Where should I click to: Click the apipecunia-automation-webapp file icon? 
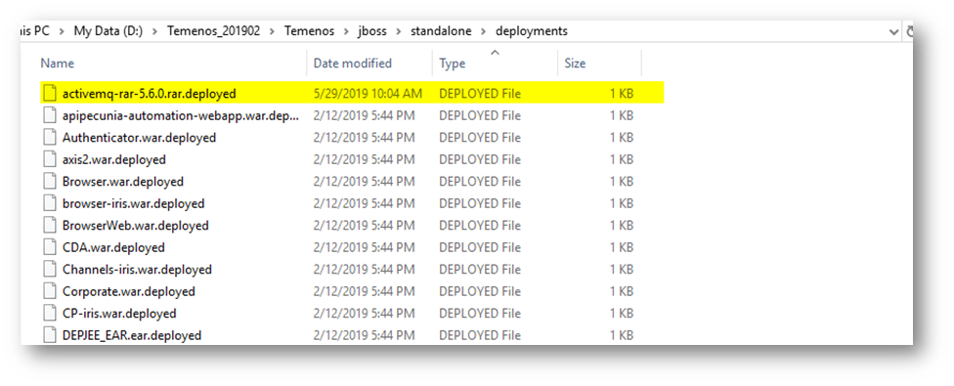50,115
